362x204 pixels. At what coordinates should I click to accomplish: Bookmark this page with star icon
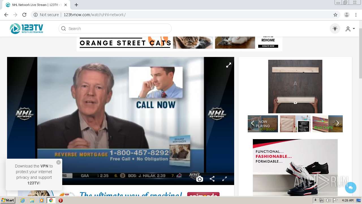pos(335,15)
